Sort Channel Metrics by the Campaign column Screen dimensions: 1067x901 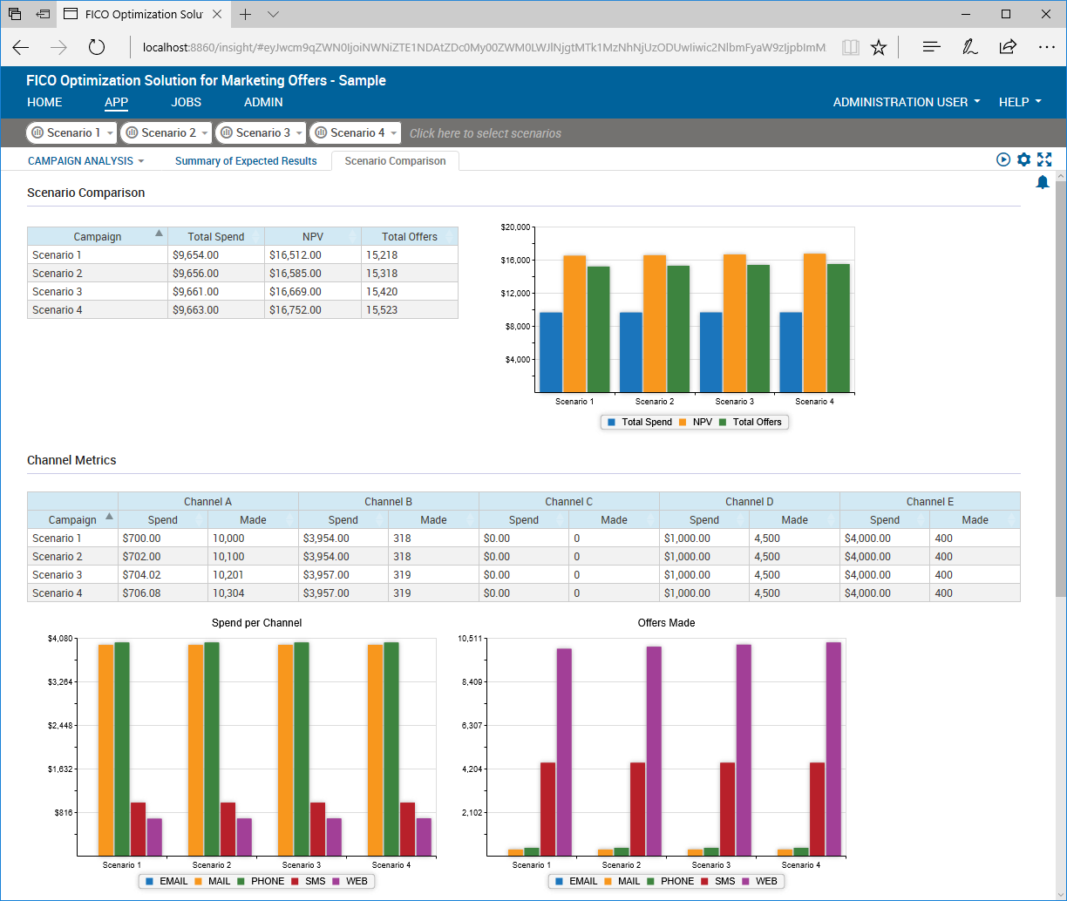(73, 519)
